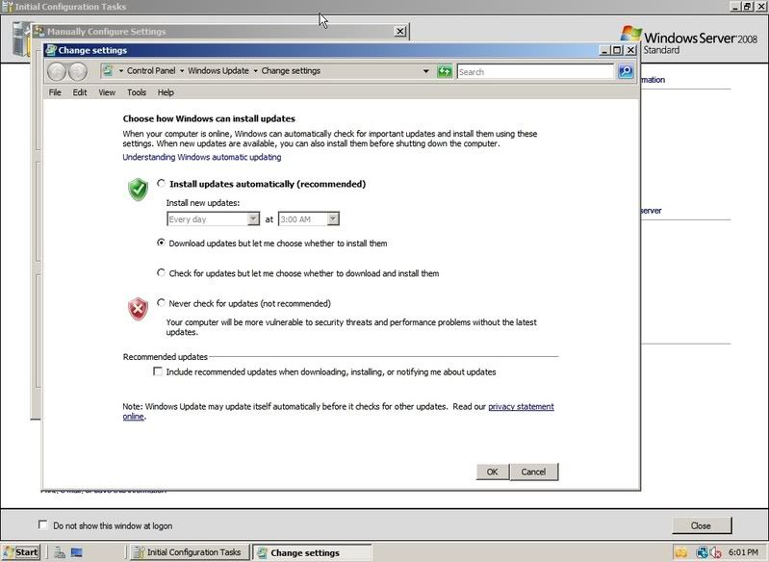The width and height of the screenshot is (769, 562).
Task: Open the privacy statement online link
Action: tap(521, 406)
